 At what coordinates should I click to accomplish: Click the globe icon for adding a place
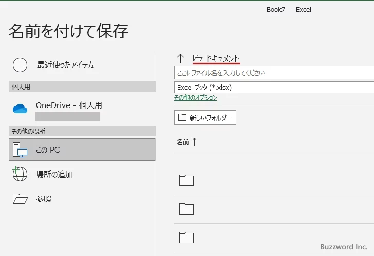pyautogui.click(x=20, y=174)
